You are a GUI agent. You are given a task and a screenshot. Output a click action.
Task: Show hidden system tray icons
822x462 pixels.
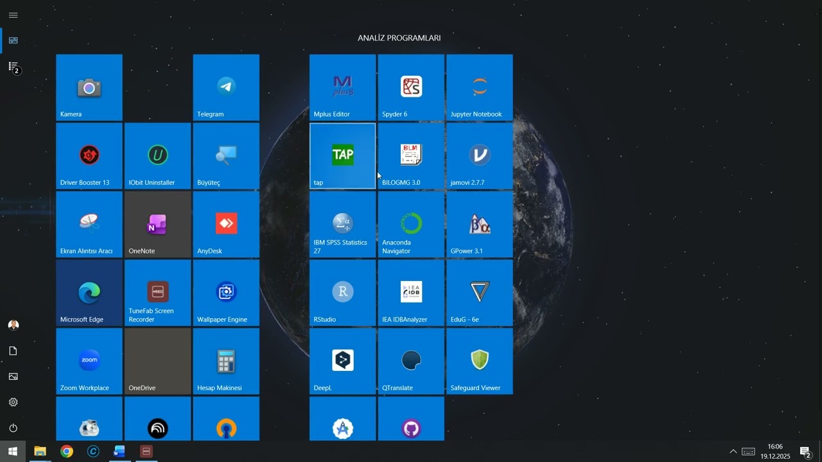coord(733,451)
